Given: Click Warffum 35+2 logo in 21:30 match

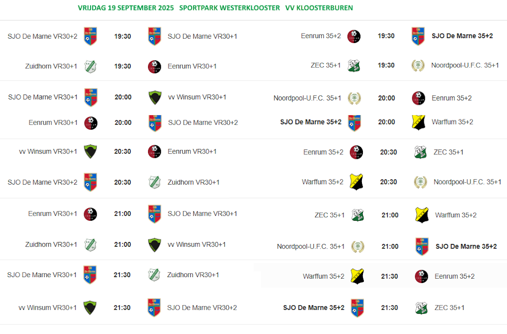Looking at the screenshot, I should point(357,277).
